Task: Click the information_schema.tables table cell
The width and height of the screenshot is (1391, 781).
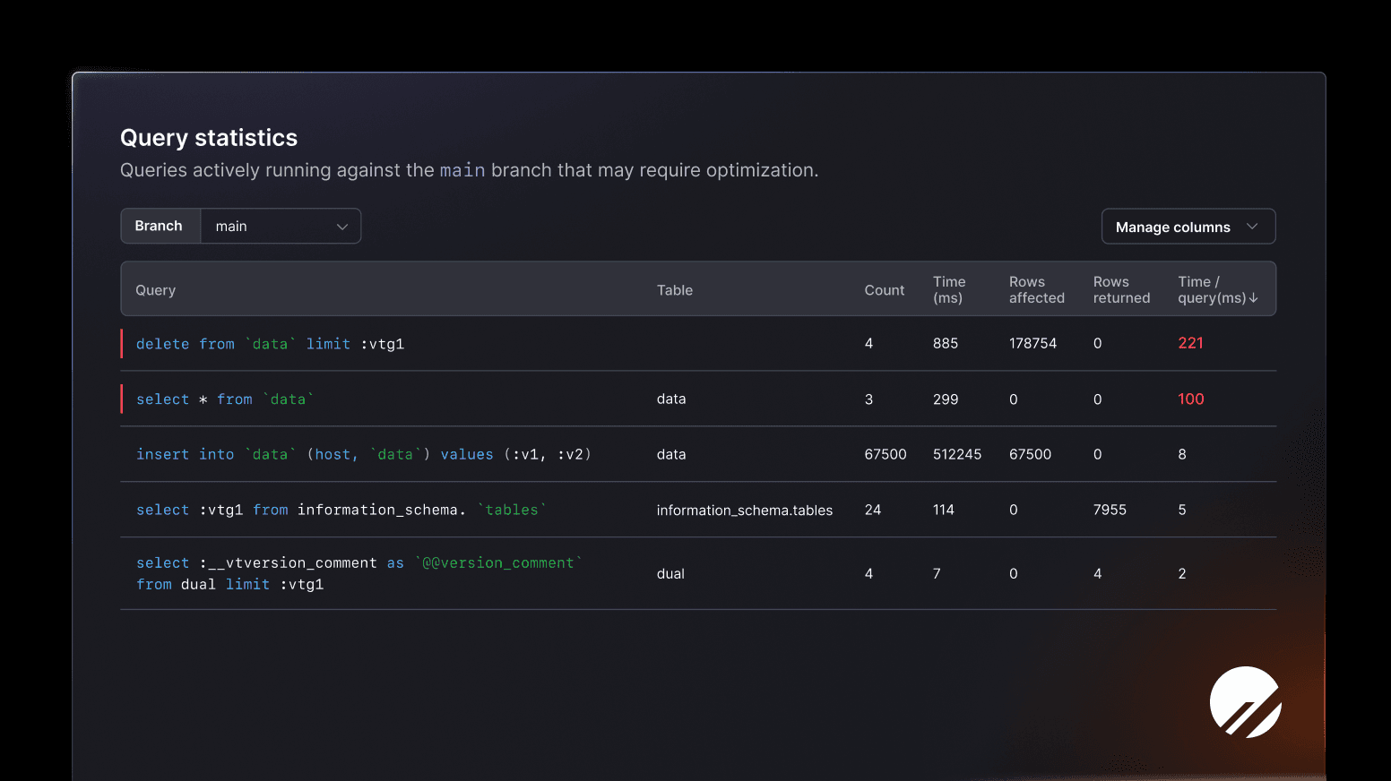Action: [x=744, y=511]
